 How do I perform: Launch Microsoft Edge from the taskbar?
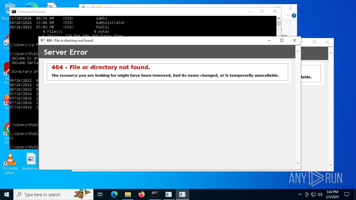[114, 194]
